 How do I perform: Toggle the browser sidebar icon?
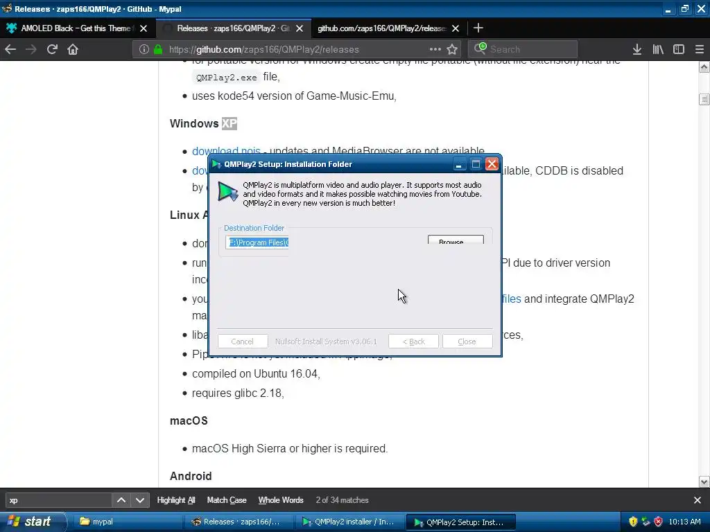point(679,49)
